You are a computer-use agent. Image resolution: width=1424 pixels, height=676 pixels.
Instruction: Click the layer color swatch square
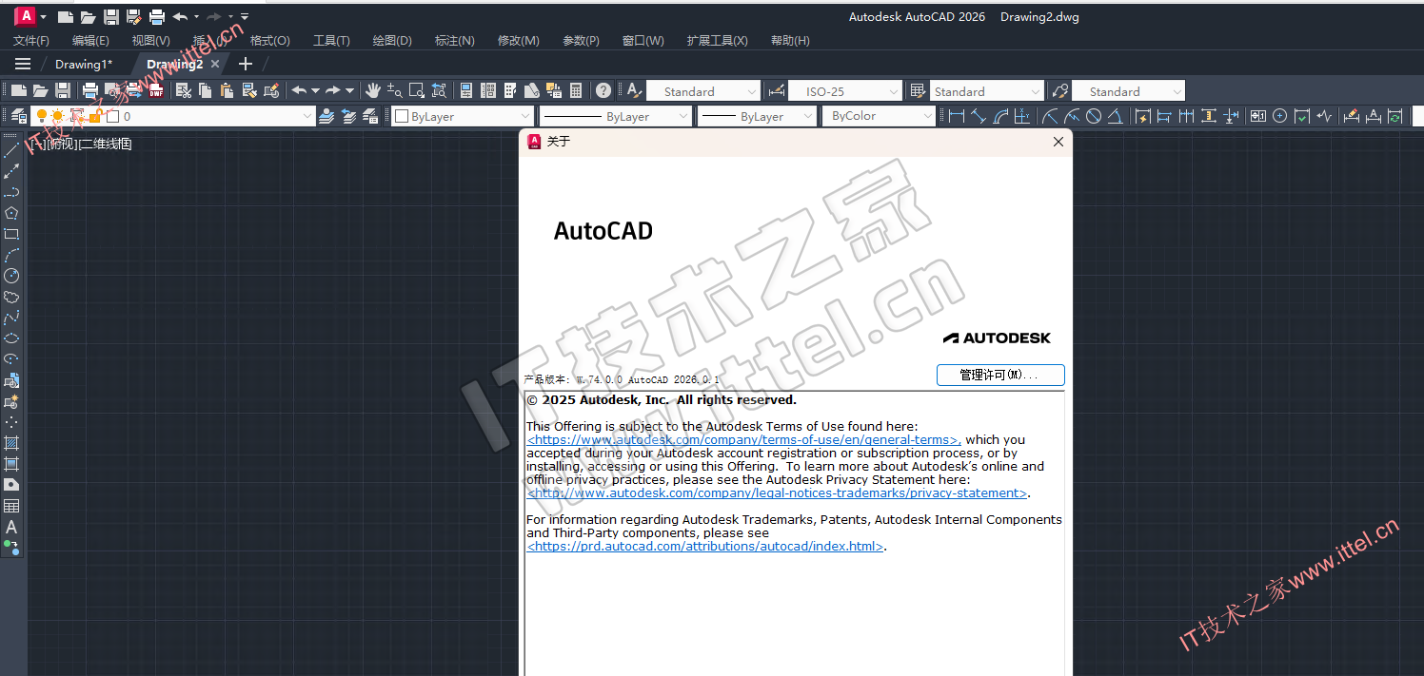[x=112, y=116]
